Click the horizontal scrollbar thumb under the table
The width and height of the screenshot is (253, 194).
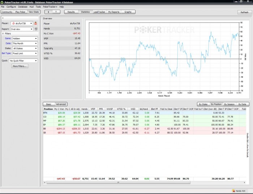tap(119, 182)
